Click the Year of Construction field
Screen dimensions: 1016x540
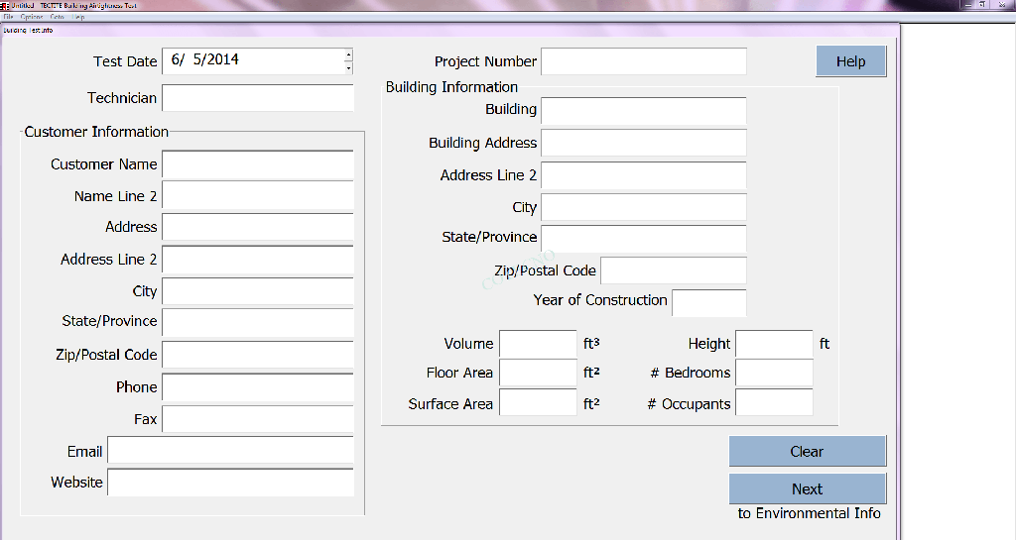[x=708, y=302]
